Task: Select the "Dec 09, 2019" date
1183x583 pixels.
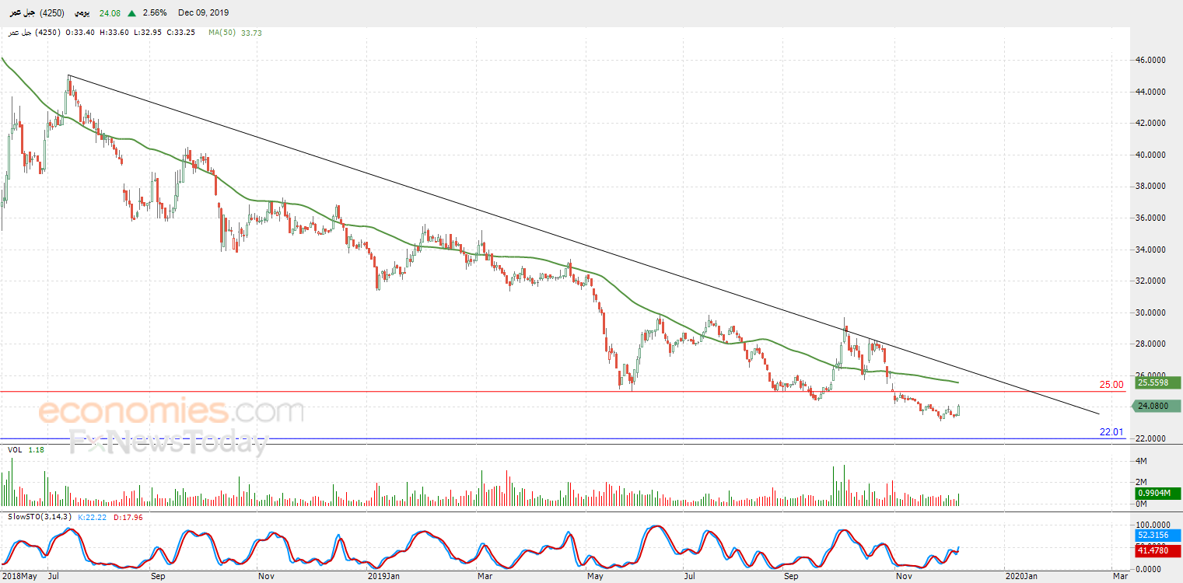Action: click(203, 13)
